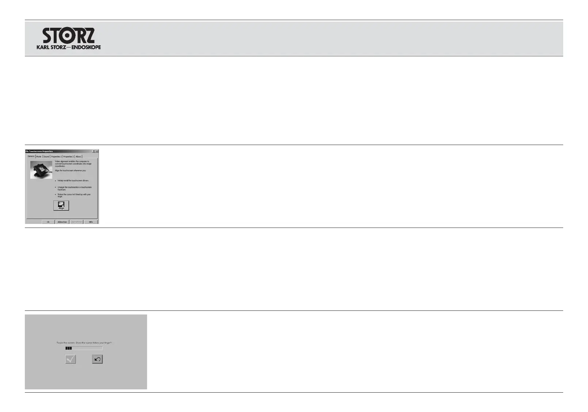Click the greyed-out Übernehmen apply button

pyautogui.click(x=76, y=222)
